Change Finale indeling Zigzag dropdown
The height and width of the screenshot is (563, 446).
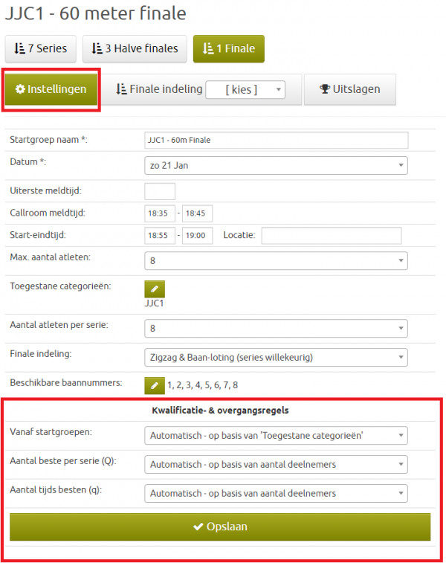(x=276, y=357)
